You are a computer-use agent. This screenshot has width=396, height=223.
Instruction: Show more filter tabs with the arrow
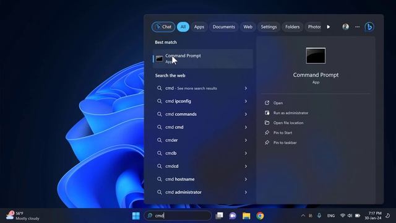(329, 27)
